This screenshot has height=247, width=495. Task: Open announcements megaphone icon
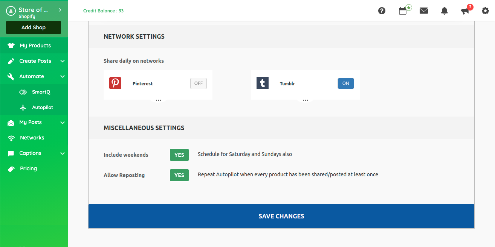[x=465, y=11]
